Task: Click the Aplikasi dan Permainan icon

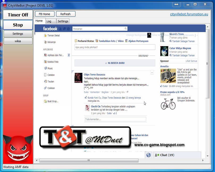Action: [x=45, y=55]
